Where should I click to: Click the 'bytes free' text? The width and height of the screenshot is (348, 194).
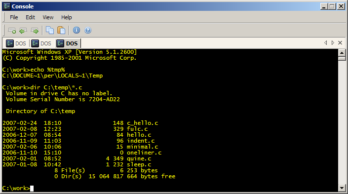[158, 176]
